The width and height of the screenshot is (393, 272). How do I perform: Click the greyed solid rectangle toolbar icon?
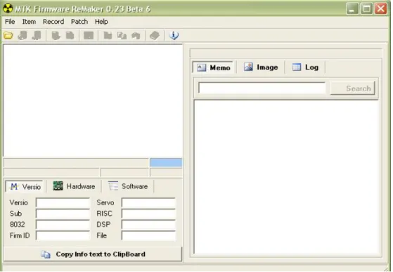click(89, 36)
